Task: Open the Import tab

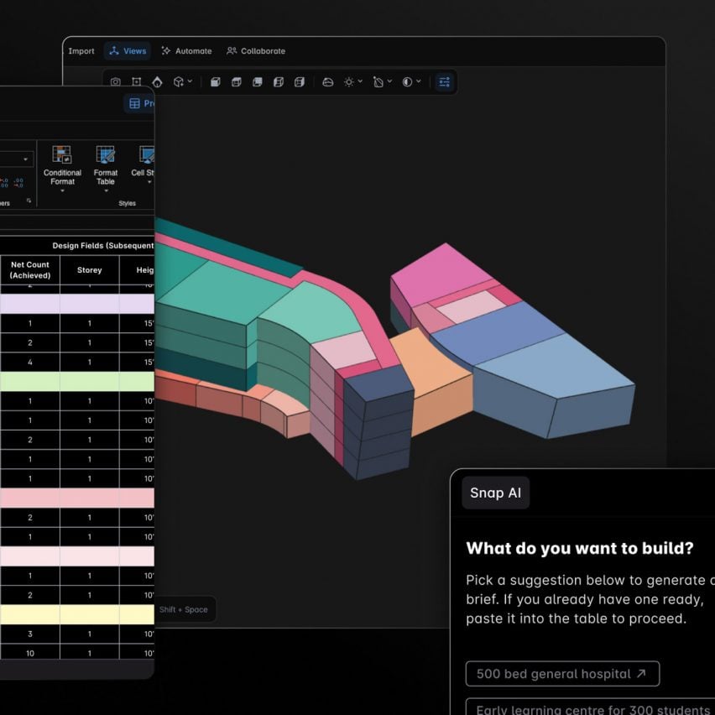Action: [81, 51]
